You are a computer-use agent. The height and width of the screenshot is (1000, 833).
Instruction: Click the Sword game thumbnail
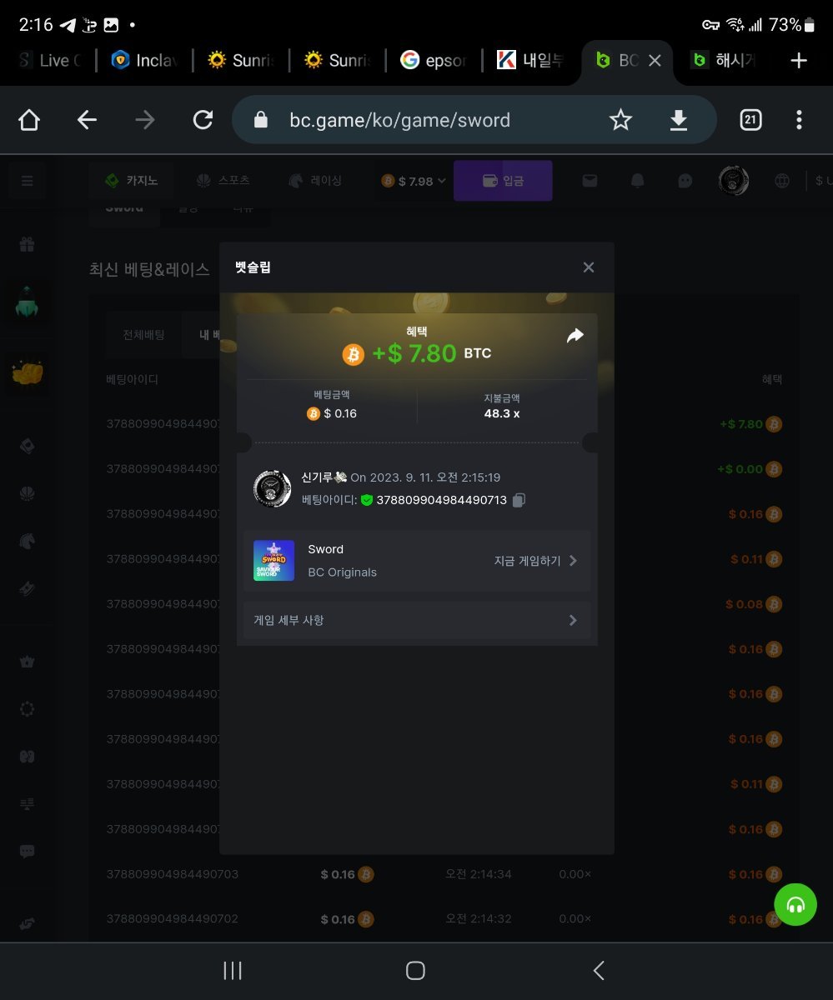point(273,561)
